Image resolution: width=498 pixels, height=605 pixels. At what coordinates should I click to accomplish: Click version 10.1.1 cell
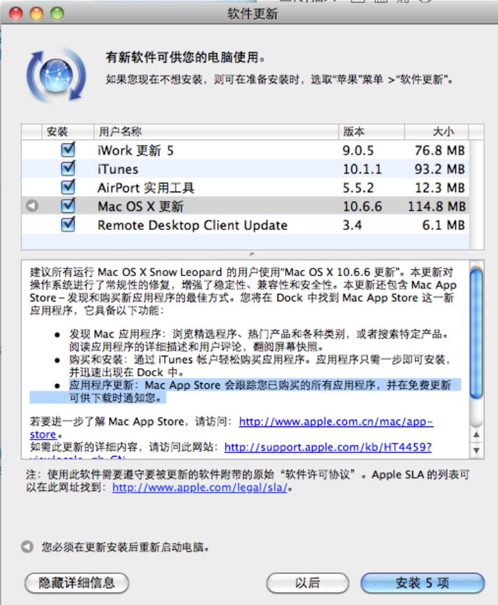(362, 169)
